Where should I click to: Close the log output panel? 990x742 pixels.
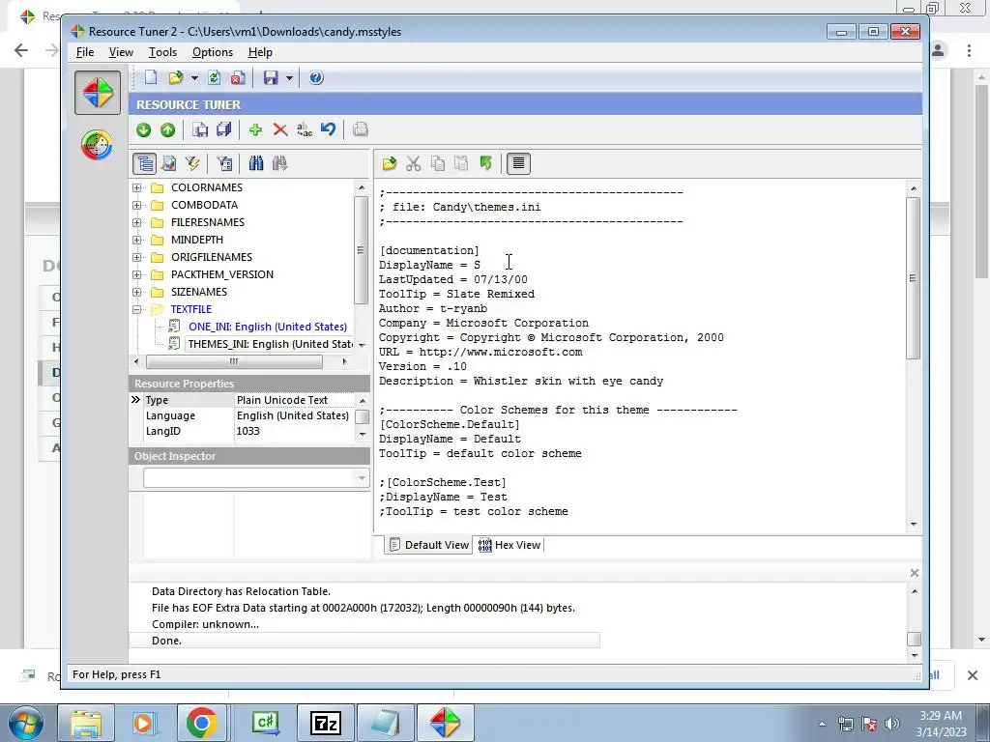(915, 573)
